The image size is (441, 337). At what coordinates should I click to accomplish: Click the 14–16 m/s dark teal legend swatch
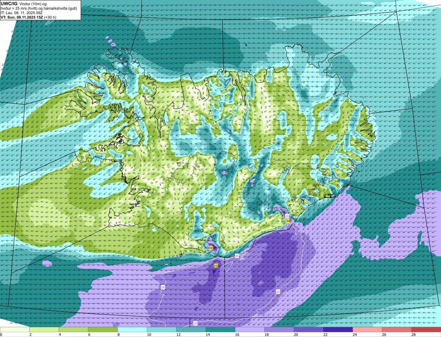[220, 329]
